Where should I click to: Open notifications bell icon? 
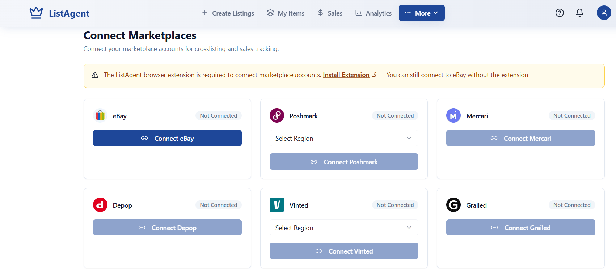(579, 13)
